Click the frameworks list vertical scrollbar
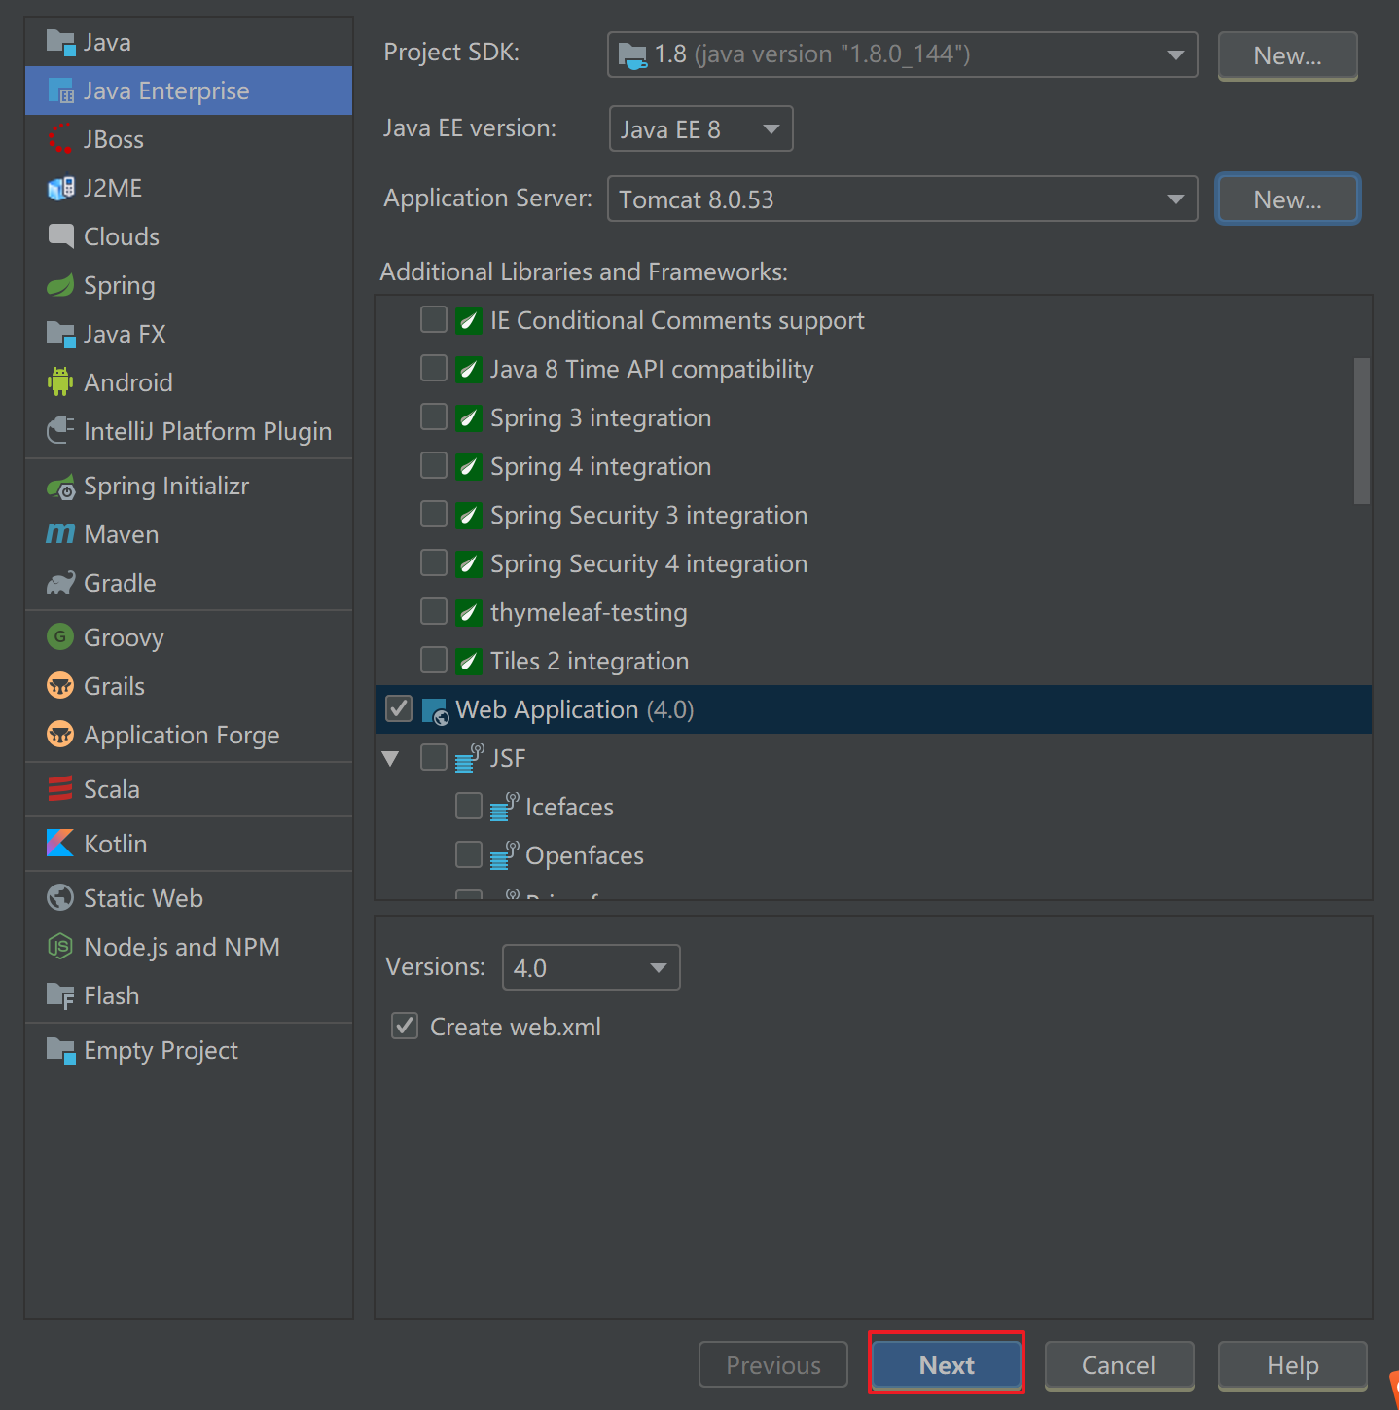This screenshot has width=1399, height=1410. coord(1362,431)
